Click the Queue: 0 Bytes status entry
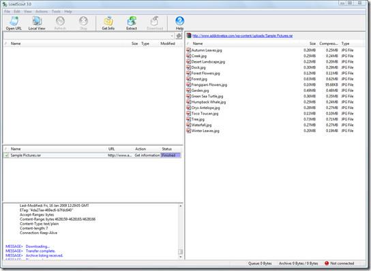The height and width of the screenshot is (271, 371). [x=260, y=264]
